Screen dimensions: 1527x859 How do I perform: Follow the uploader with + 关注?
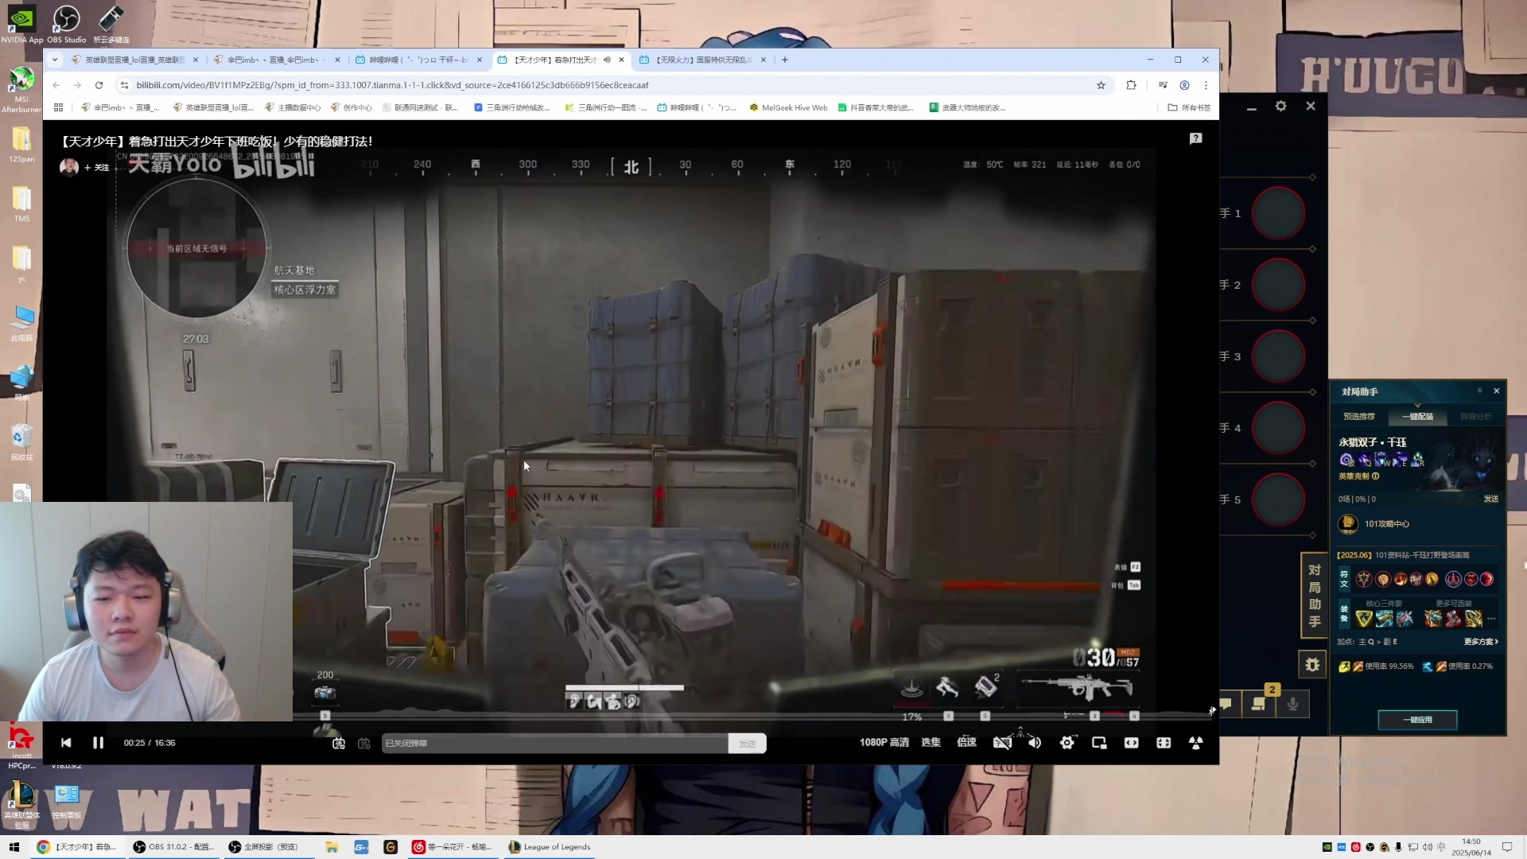(96, 167)
